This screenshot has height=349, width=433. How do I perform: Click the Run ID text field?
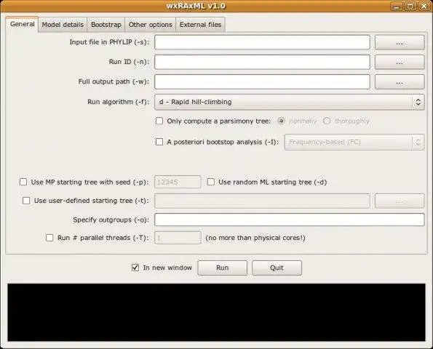(x=262, y=62)
